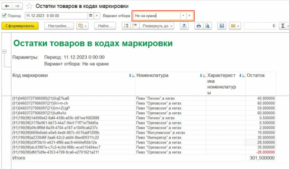Print the report with printer icon

pos(199,26)
